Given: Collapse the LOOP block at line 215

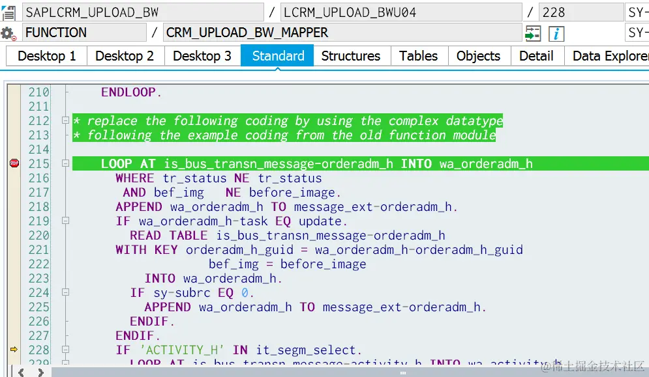Looking at the screenshot, I should 65,163.
